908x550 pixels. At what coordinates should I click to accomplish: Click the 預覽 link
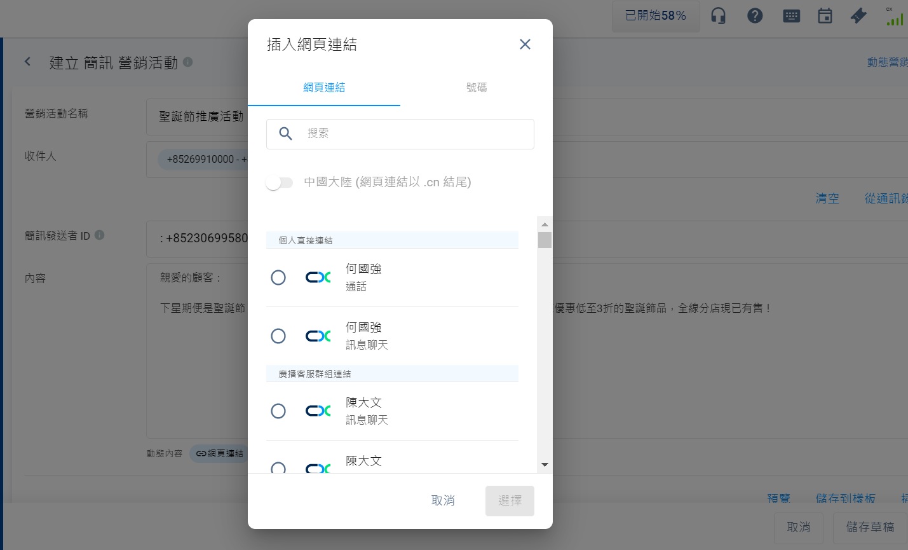pyautogui.click(x=779, y=498)
